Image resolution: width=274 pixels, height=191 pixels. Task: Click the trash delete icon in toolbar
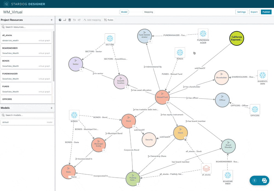click(x=70, y=20)
